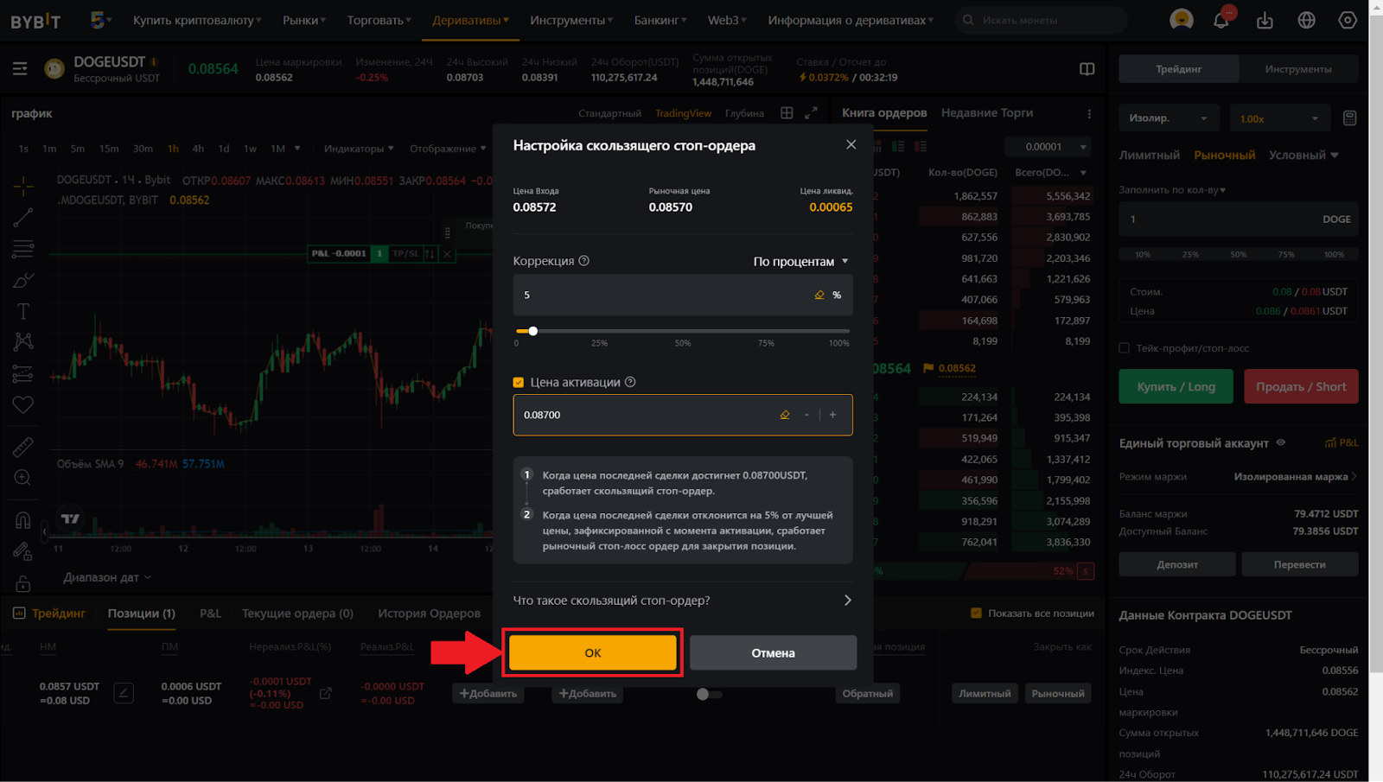Open the hamburger menu beside DOGEUSDT
The height and width of the screenshot is (782, 1383).
point(20,68)
